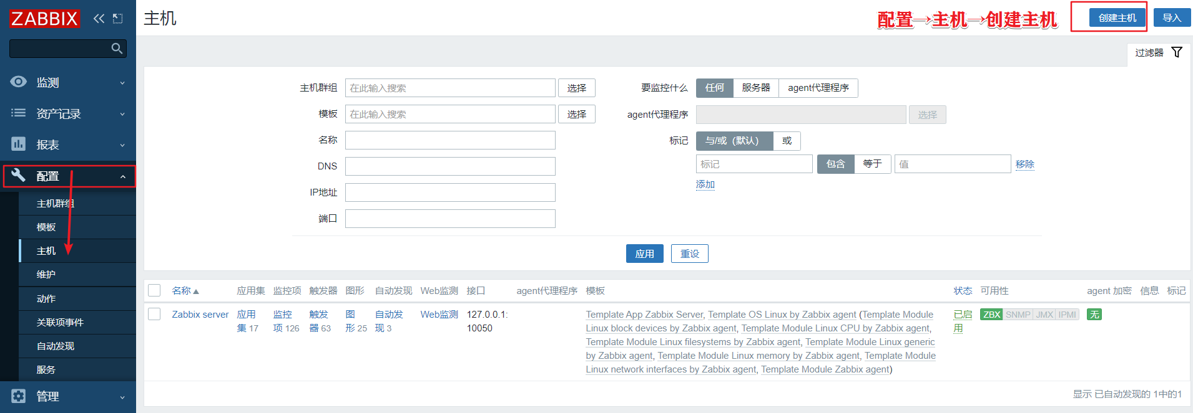Set tag operator to 等于
The image size is (1193, 413).
[873, 164]
